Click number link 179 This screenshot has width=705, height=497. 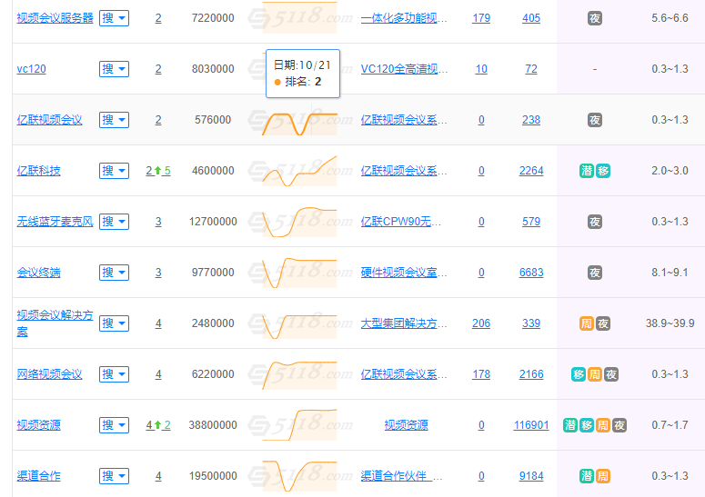point(481,18)
